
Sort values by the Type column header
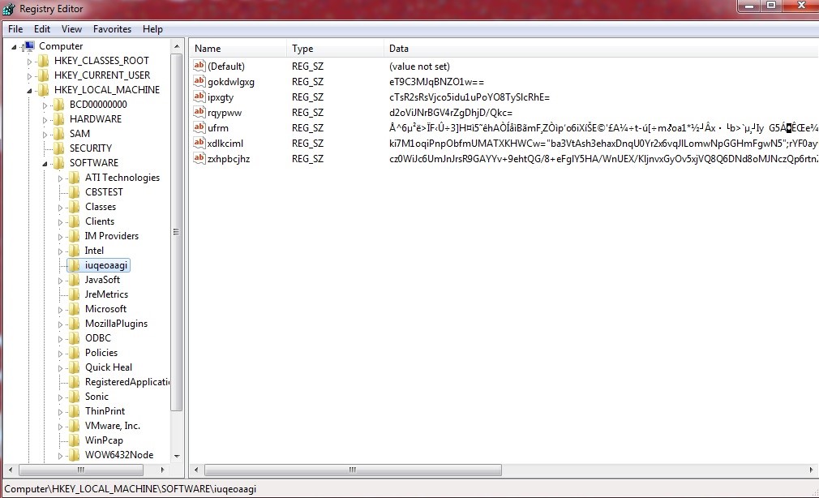(335, 49)
